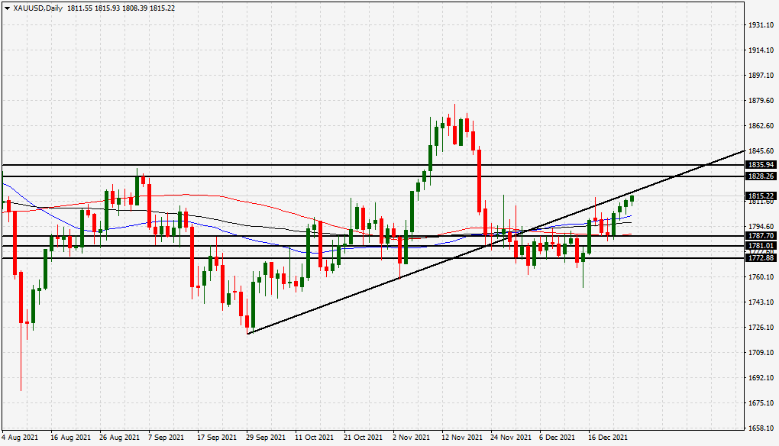Click the 16 Aug 2021 date label
The width and height of the screenshot is (779, 446).
pos(70,438)
